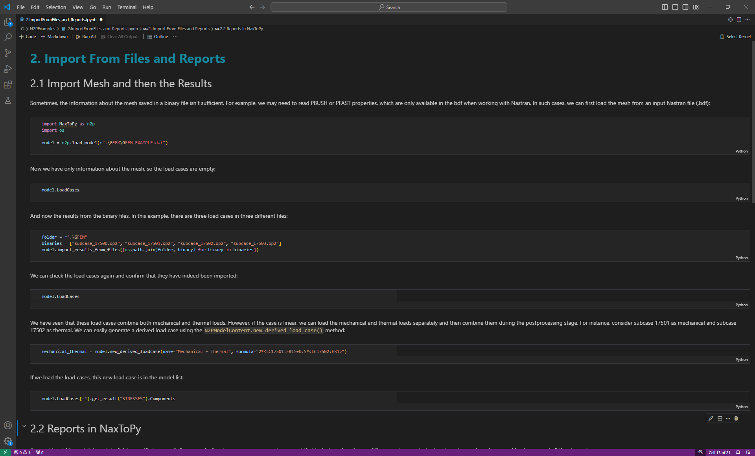
Task: Go forward with the right arrow
Action: pos(262,7)
